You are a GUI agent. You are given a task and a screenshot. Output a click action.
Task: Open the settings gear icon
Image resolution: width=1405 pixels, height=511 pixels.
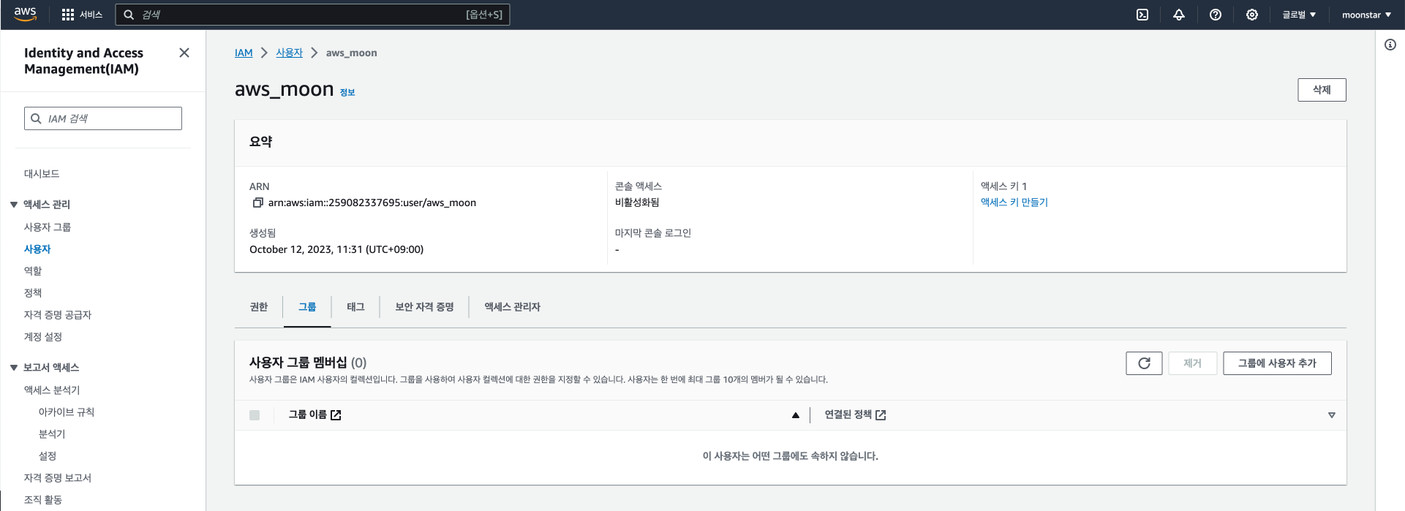click(1252, 15)
